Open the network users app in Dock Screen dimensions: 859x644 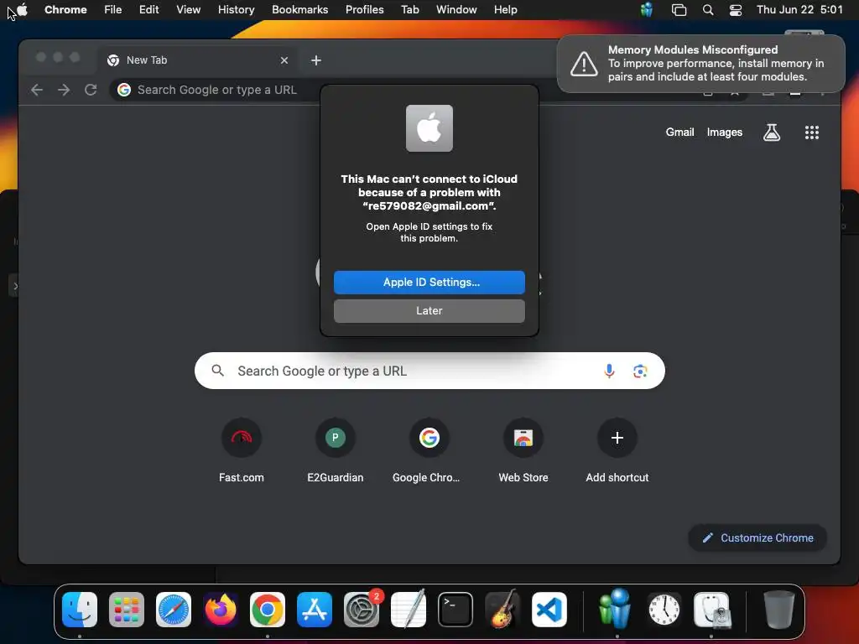(617, 610)
